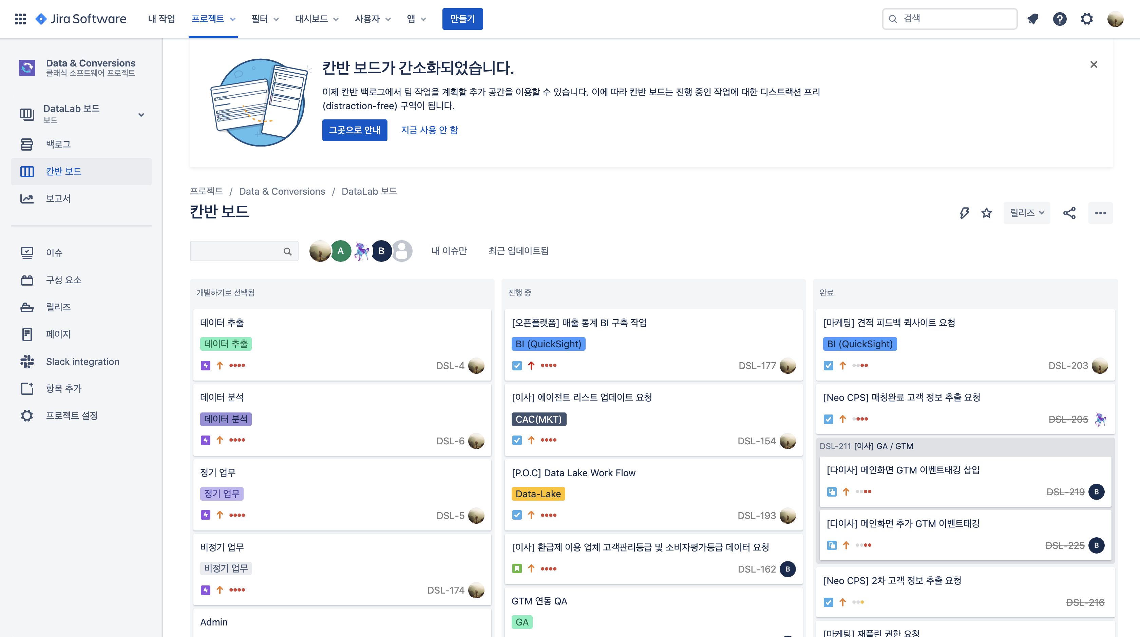Click the 지금 사용 안 함 link
This screenshot has height=637, width=1140.
(x=429, y=130)
